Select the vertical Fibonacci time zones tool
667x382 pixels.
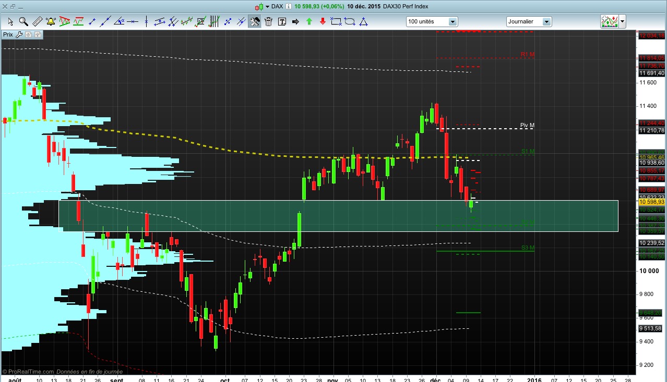coord(214,21)
